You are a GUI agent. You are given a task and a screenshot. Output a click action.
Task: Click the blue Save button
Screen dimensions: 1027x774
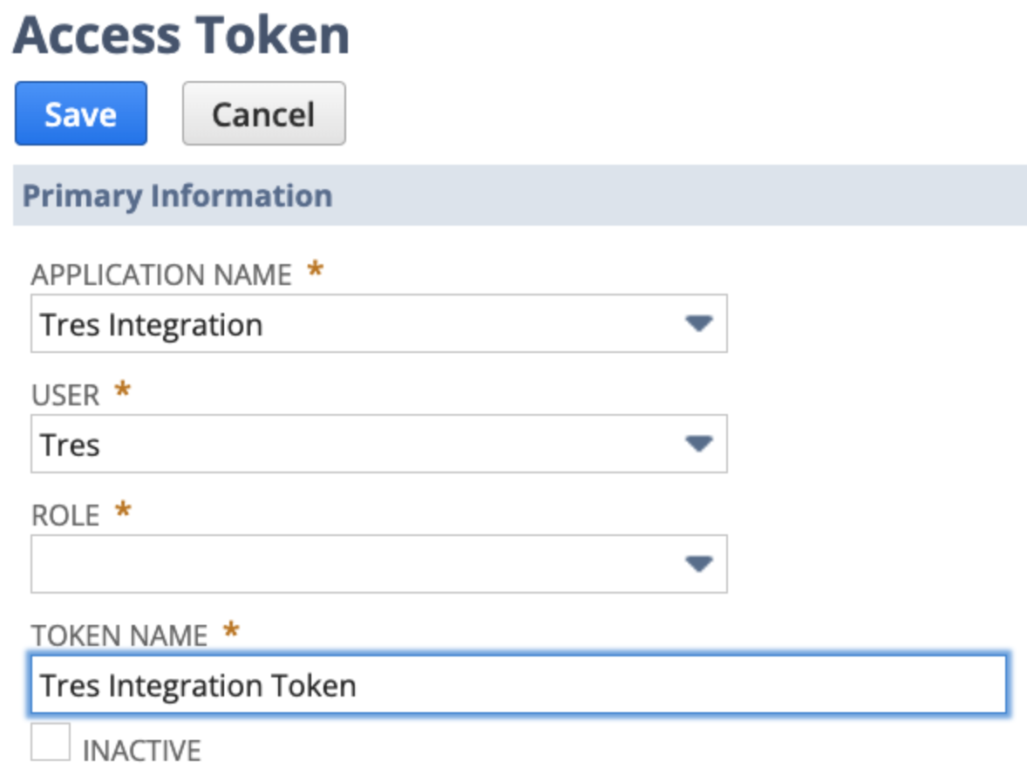[x=81, y=114]
